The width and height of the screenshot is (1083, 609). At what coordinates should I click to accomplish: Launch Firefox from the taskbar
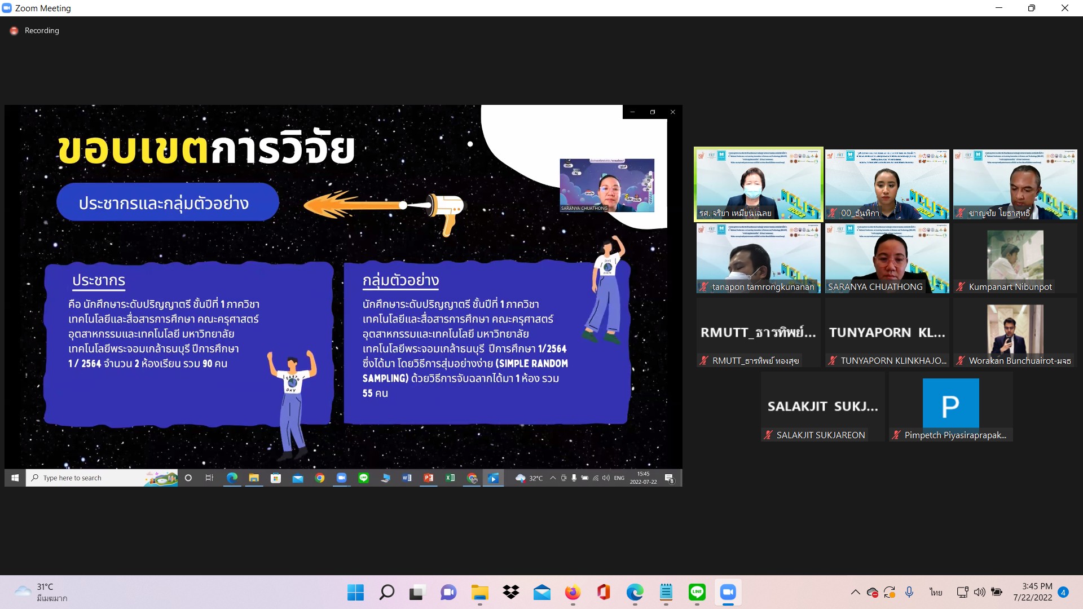(573, 592)
